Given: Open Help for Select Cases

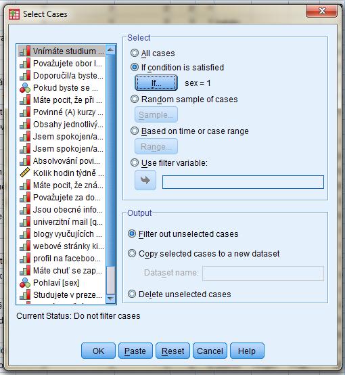Looking at the screenshot, I should (x=247, y=351).
